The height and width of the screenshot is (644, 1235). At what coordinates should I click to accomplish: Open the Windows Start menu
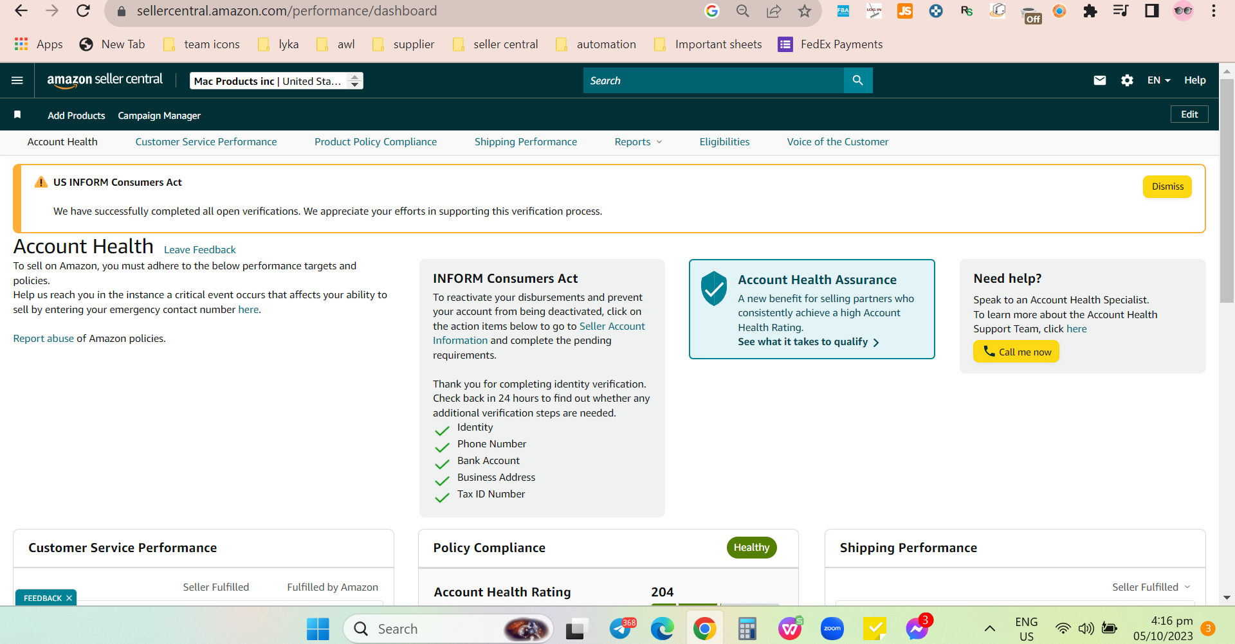pos(318,629)
